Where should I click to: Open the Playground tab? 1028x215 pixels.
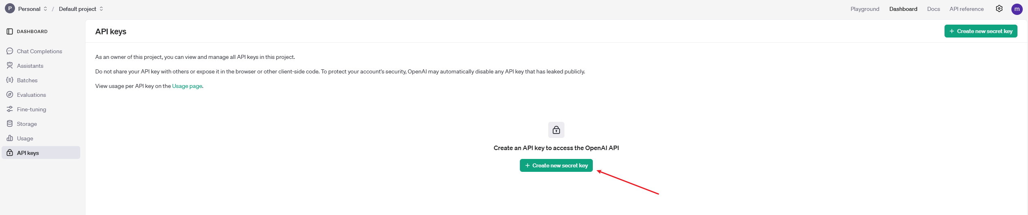click(x=865, y=9)
